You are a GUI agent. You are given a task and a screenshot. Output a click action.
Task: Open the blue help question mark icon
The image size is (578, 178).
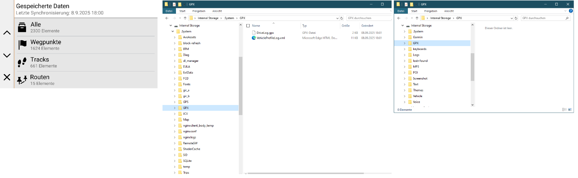coord(571,11)
